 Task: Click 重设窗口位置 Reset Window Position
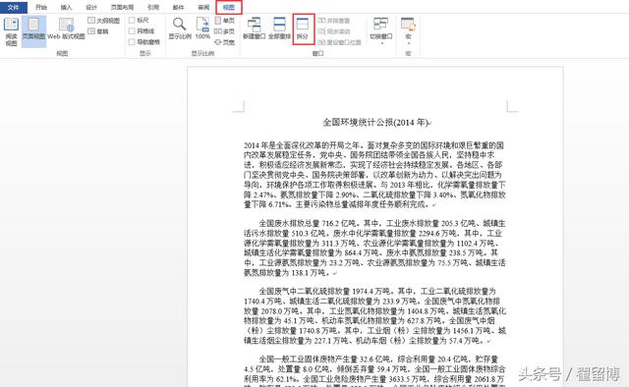(x=339, y=42)
